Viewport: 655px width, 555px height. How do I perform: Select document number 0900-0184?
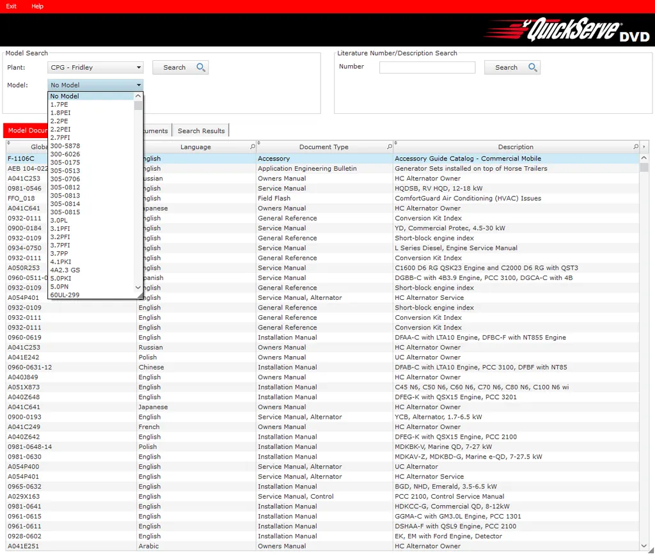tap(25, 228)
